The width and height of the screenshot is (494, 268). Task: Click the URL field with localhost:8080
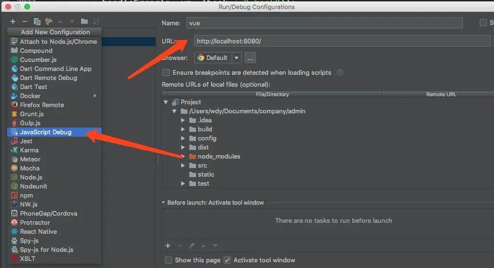(x=342, y=41)
